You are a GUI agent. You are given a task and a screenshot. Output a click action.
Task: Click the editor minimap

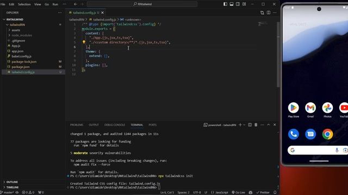point(263,24)
